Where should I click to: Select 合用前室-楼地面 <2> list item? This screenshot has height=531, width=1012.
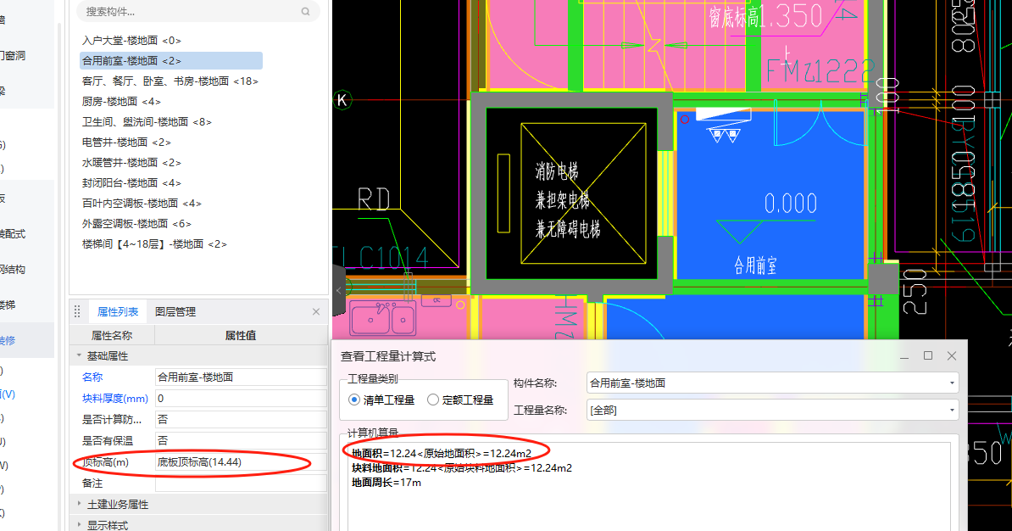(x=171, y=61)
